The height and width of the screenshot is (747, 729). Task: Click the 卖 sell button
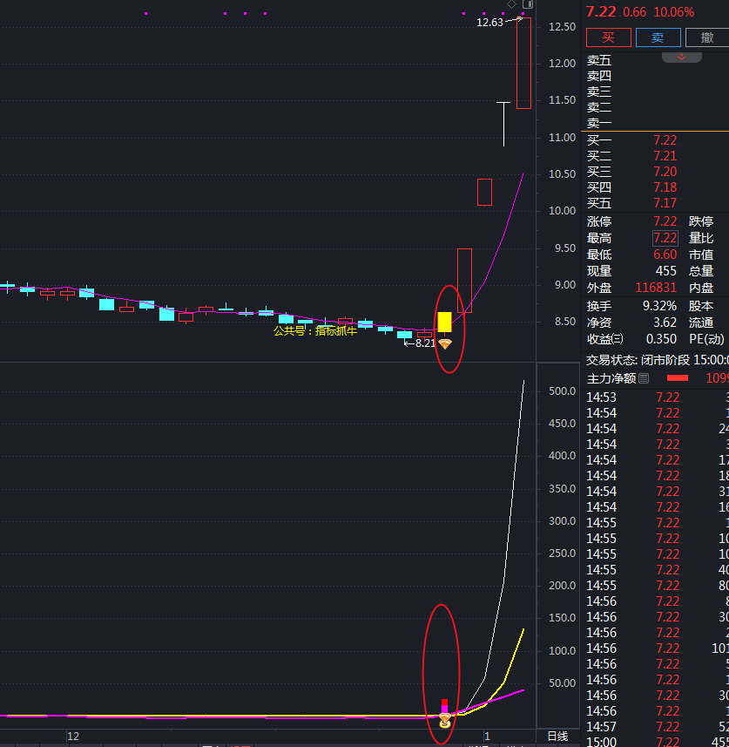coord(658,37)
